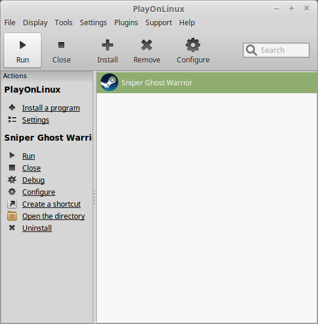Viewport: 318px width, 324px height.
Task: Click the stop square icon in sidebar
Action: [12, 168]
